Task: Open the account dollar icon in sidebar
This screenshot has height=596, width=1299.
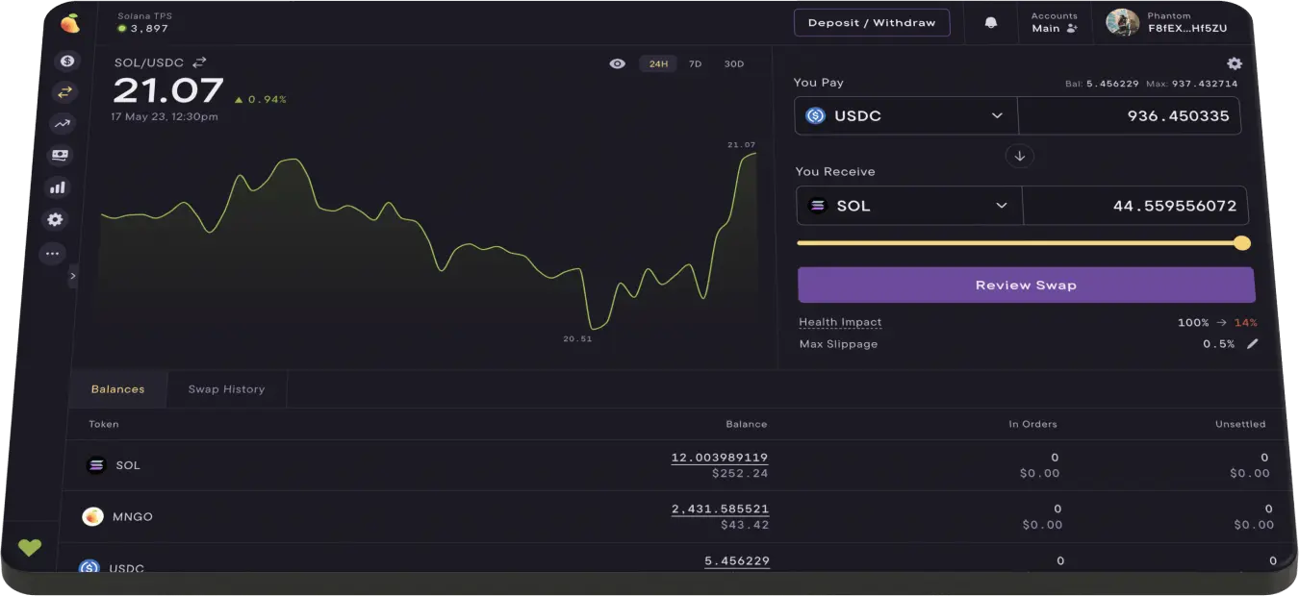Action: pyautogui.click(x=66, y=62)
